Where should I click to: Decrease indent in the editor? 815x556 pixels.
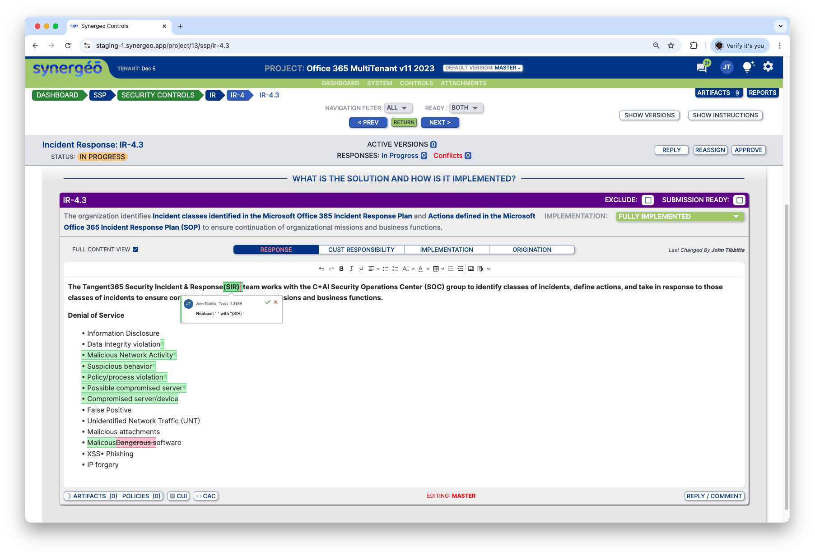coord(451,269)
